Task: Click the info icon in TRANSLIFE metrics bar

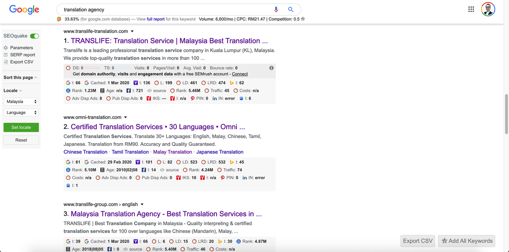Action: pos(271,68)
